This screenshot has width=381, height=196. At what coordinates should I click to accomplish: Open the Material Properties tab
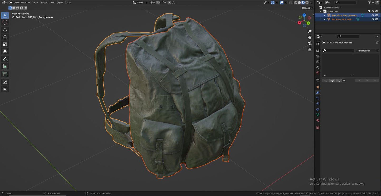[318, 120]
